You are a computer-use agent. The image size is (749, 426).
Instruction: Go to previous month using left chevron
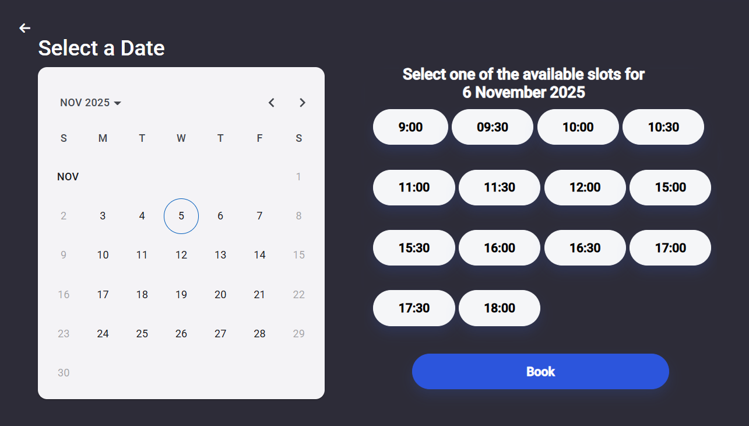point(271,103)
